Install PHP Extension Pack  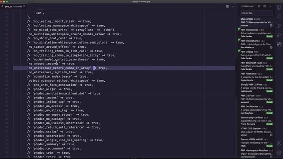[x=269, y=69]
